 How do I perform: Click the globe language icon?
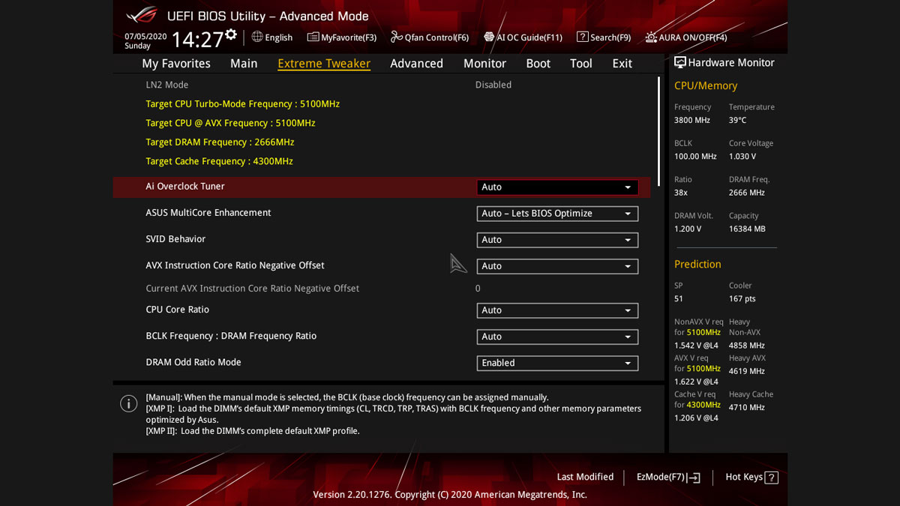point(257,37)
